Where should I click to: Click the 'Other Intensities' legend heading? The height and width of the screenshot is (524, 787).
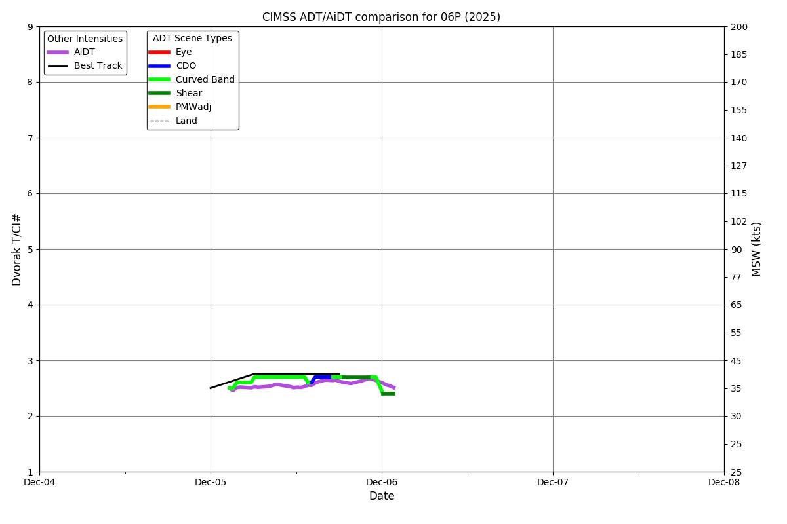pyautogui.click(x=85, y=39)
